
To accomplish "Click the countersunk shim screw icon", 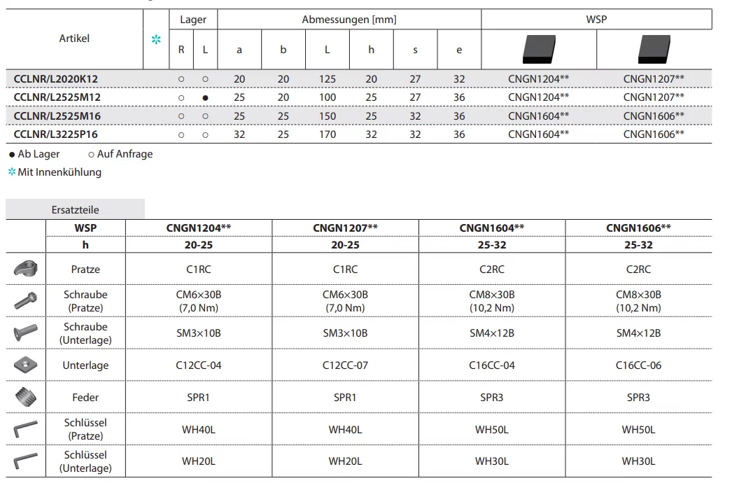I will 26,333.
